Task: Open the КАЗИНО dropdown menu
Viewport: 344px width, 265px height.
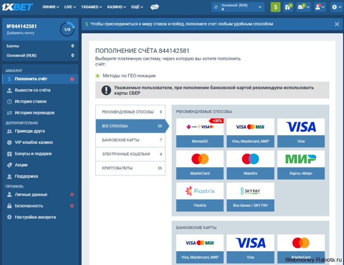Action: click(117, 7)
